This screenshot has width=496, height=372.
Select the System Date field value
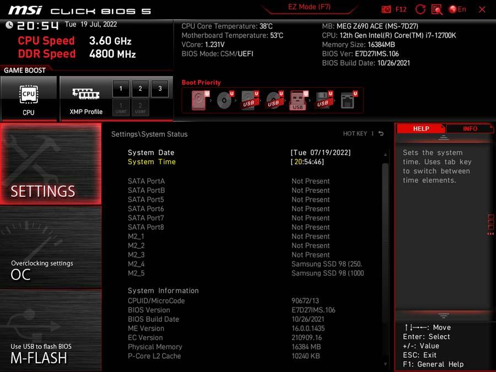click(320, 153)
